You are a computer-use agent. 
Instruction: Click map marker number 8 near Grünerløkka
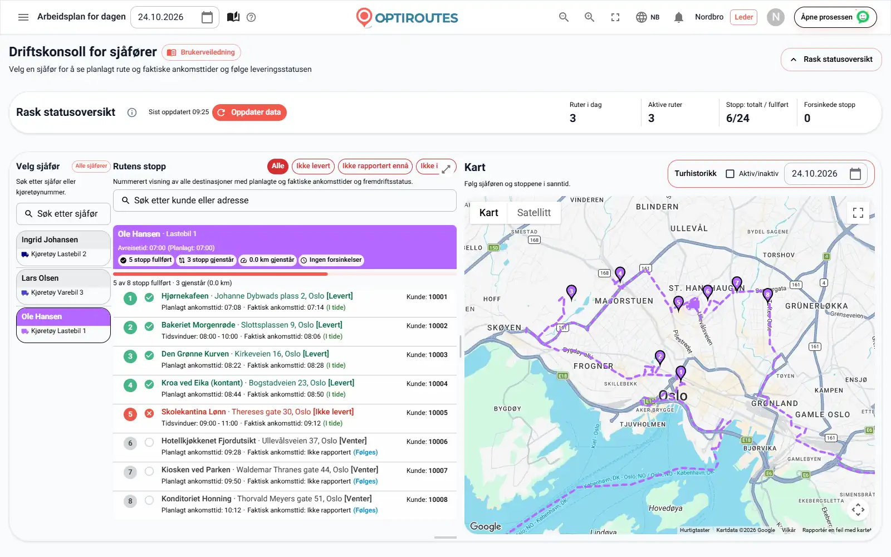767,295
